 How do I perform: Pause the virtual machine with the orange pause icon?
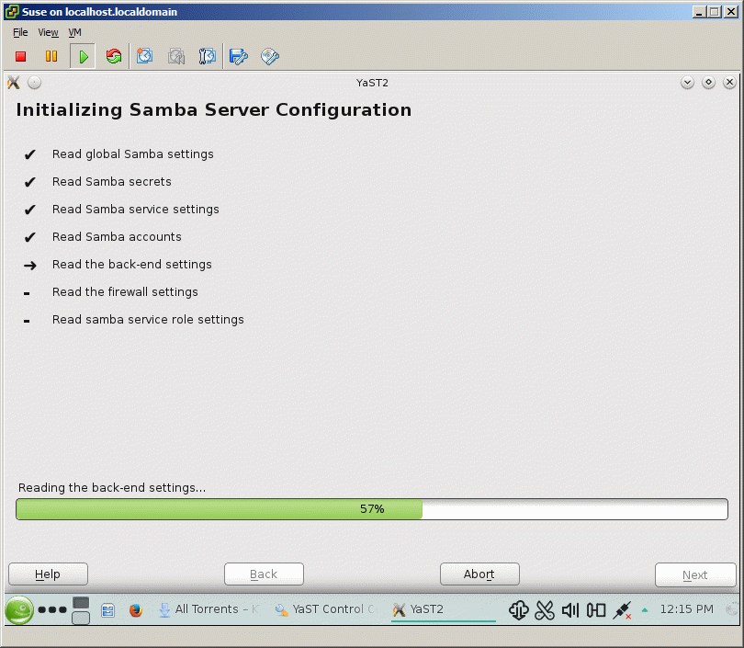pos(51,56)
